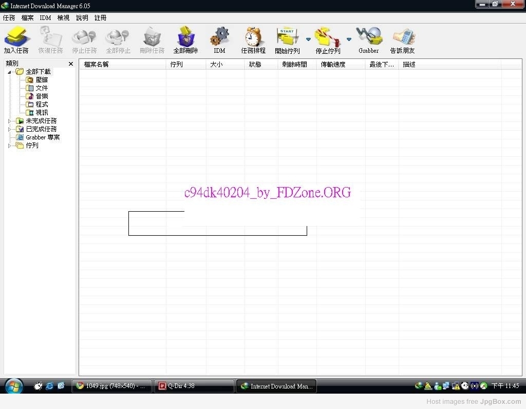Open dropdown arrow beside 開始佇列
Screen dimensions: 526x409
(308, 39)
